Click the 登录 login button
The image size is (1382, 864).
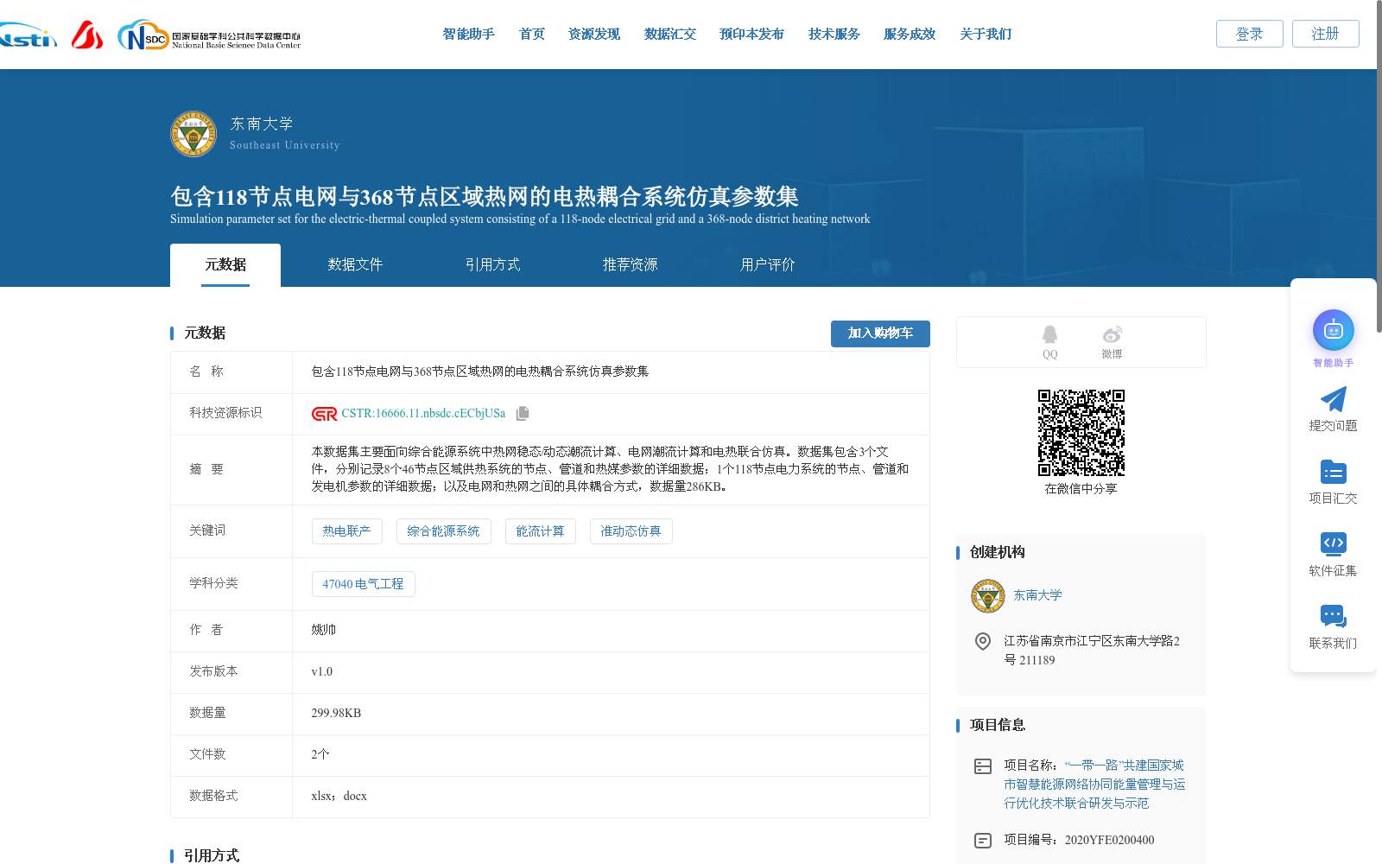coord(1250,34)
